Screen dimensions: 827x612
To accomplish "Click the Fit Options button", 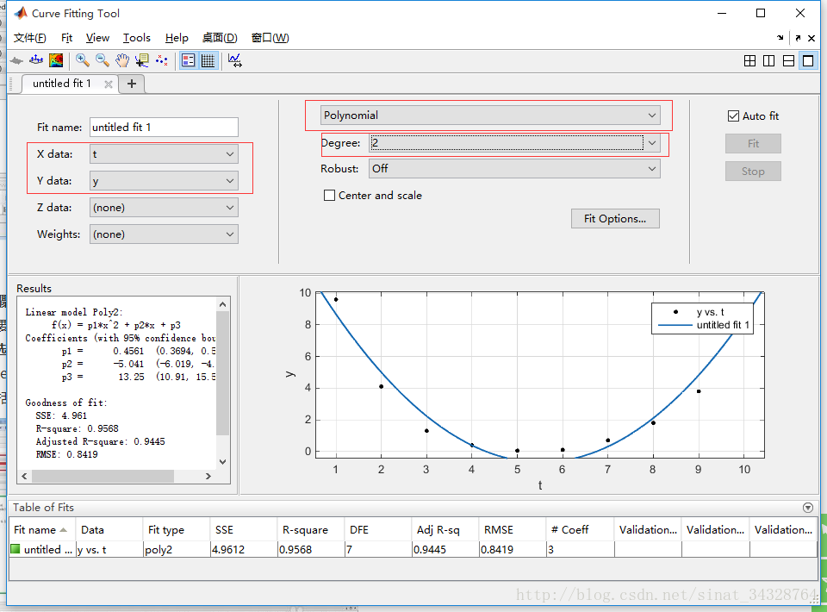I will [615, 219].
